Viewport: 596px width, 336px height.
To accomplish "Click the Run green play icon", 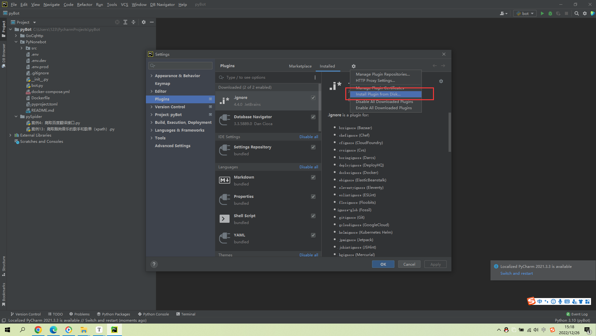I will [542, 13].
